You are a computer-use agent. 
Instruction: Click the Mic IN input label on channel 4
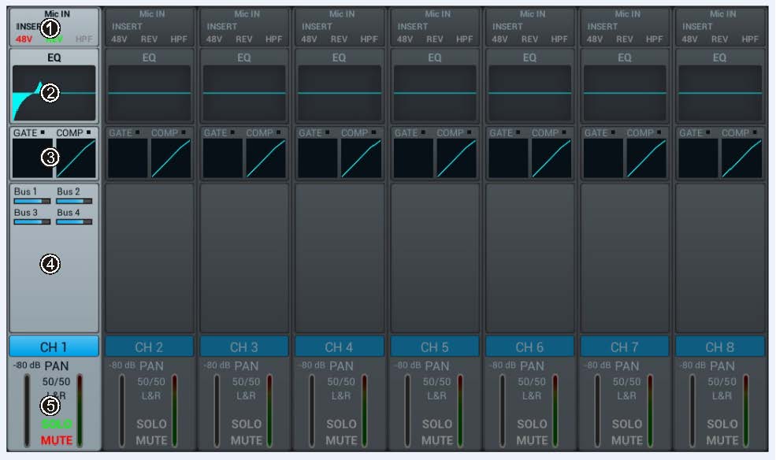342,14
